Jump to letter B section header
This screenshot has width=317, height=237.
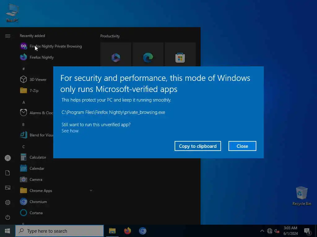tap(23, 125)
